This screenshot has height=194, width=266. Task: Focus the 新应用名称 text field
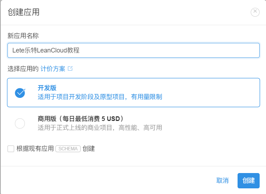[133, 50]
